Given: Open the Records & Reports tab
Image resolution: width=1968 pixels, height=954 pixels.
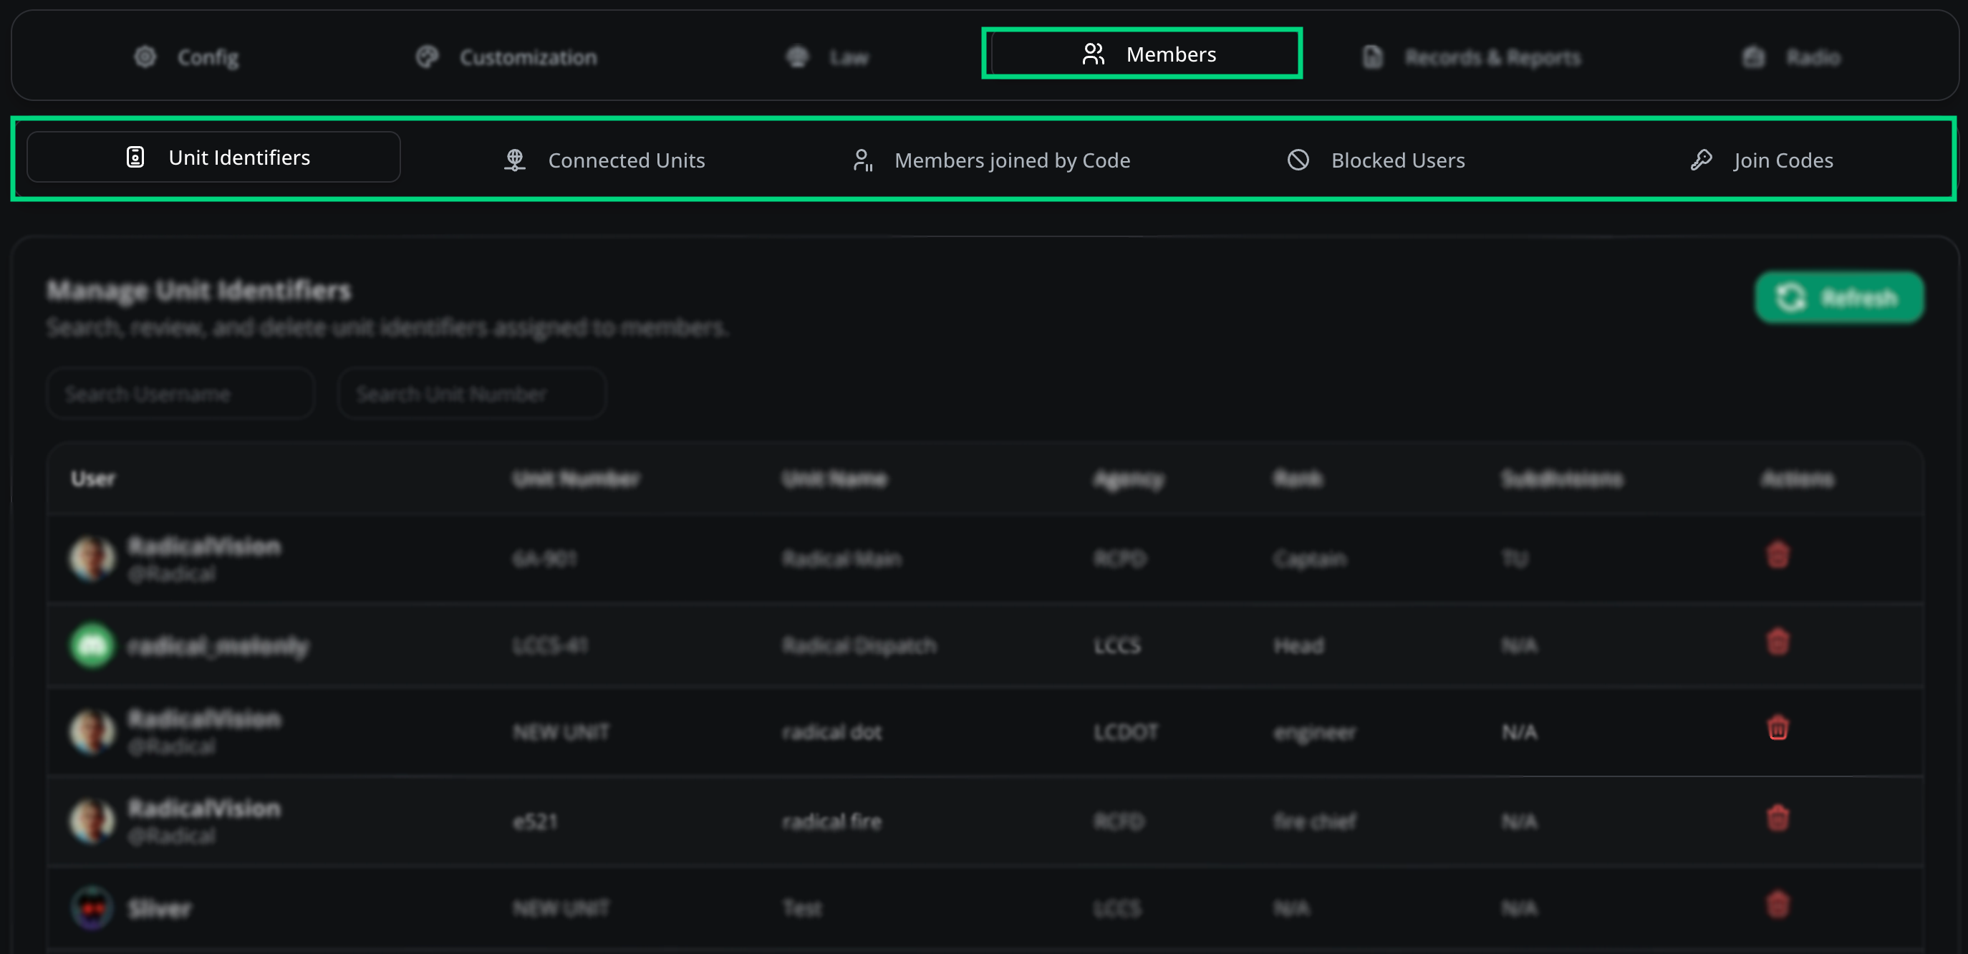Looking at the screenshot, I should (x=1472, y=57).
